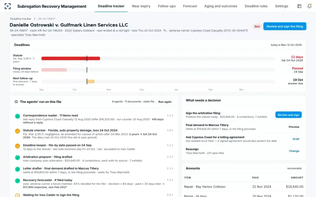
Task: Click the SR-24-08817 breadcrumb text
Action: click(x=47, y=19)
